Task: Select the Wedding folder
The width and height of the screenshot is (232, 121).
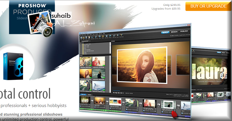Action: click(x=85, y=54)
